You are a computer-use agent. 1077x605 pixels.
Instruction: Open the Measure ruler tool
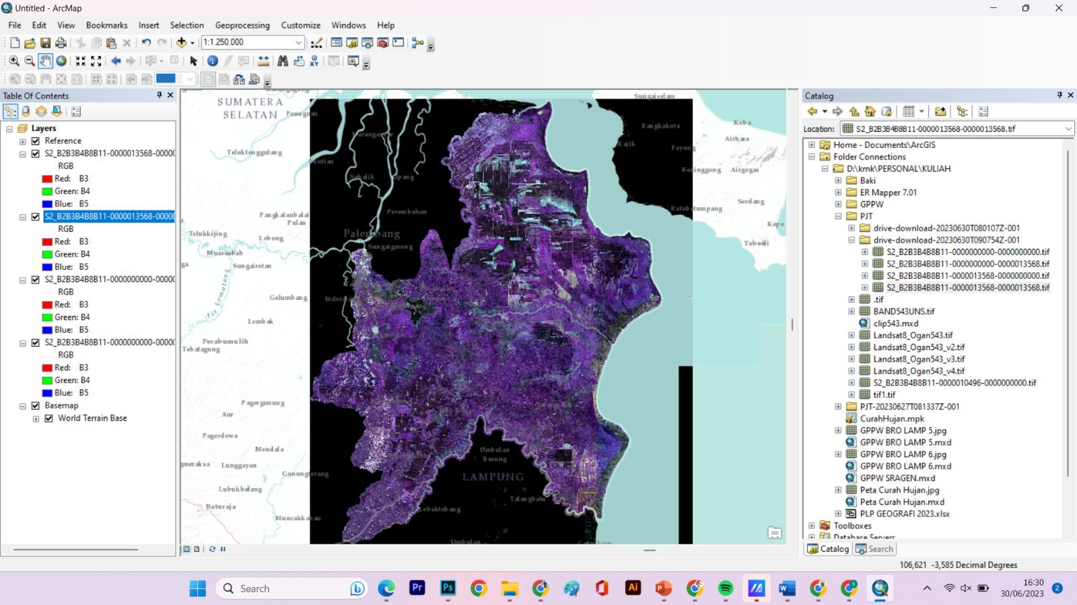click(263, 61)
